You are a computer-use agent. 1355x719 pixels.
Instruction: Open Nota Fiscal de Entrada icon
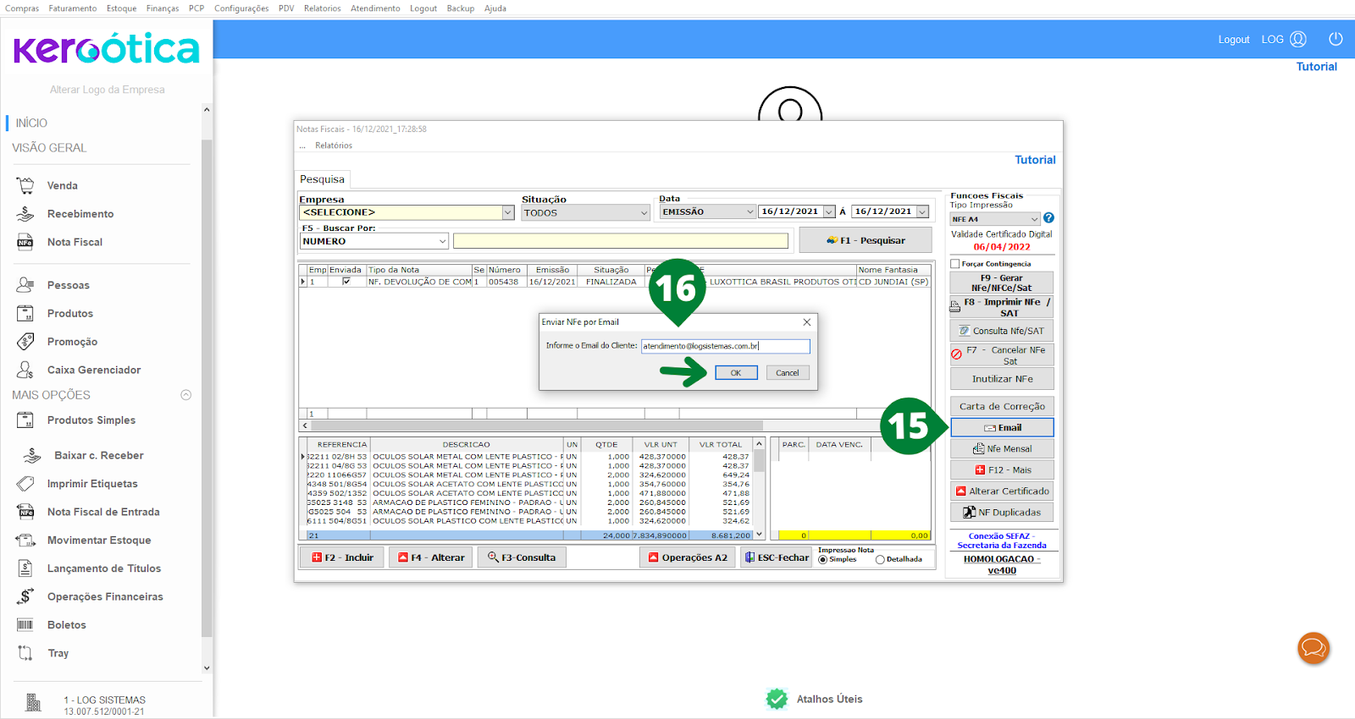[25, 512]
